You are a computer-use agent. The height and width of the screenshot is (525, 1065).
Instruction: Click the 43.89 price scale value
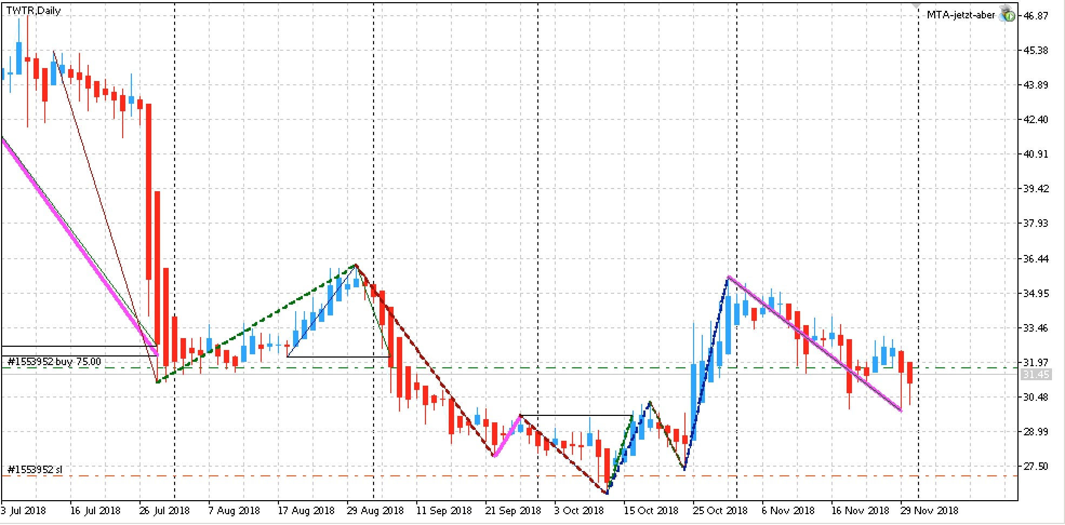point(1036,85)
